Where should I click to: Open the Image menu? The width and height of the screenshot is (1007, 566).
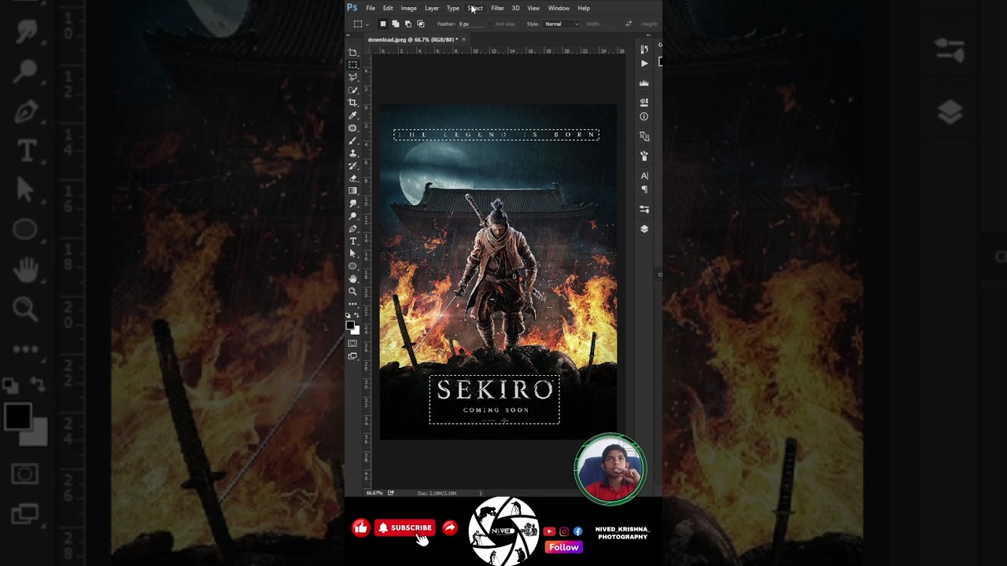[x=408, y=9]
